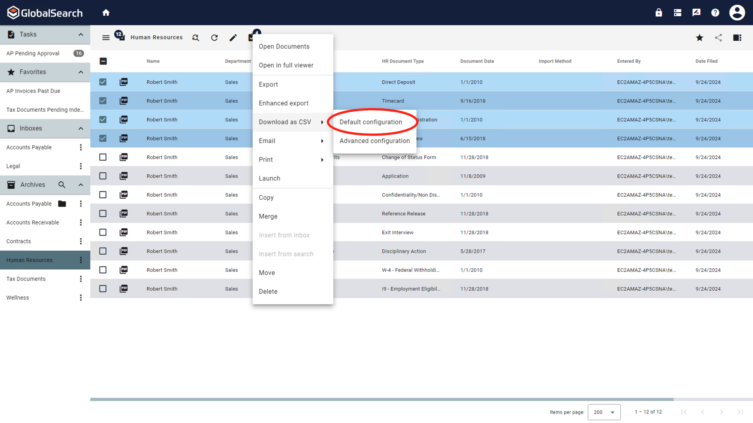Viewport: 753px width, 423px height.
Task: Click AP Pending Approval task
Action: [33, 53]
